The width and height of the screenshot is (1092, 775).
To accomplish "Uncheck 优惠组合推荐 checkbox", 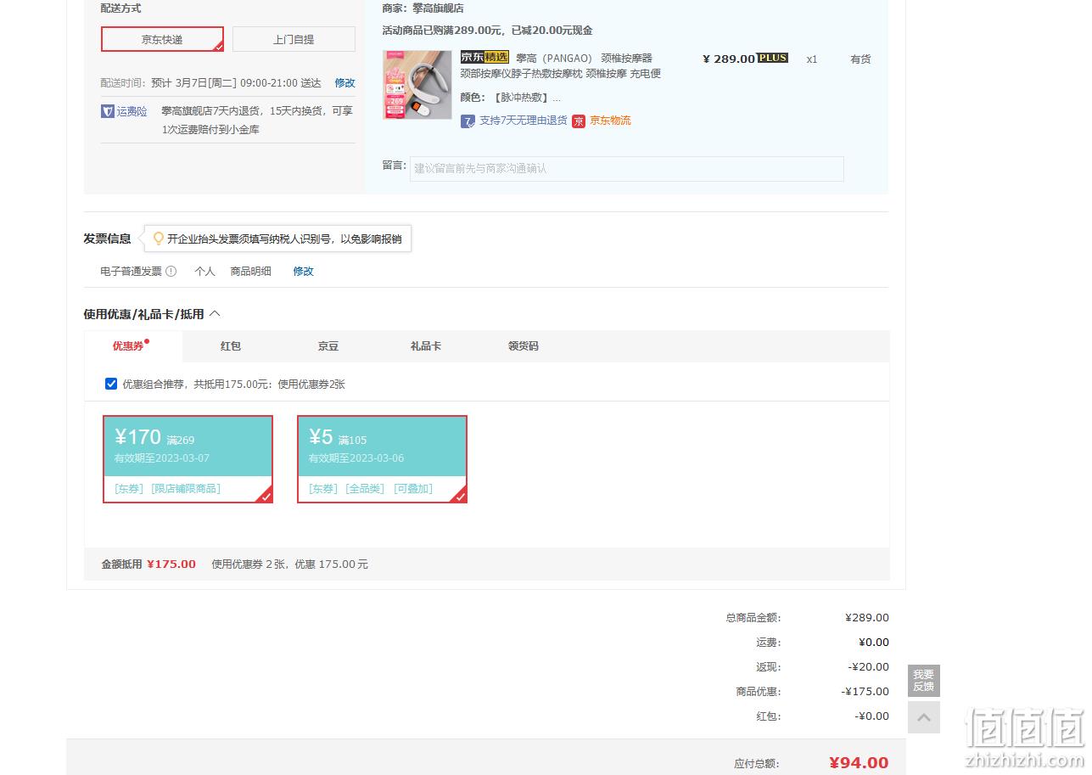I will coord(111,384).
